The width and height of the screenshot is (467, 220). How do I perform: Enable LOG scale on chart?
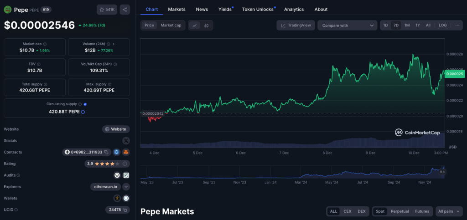click(x=443, y=26)
